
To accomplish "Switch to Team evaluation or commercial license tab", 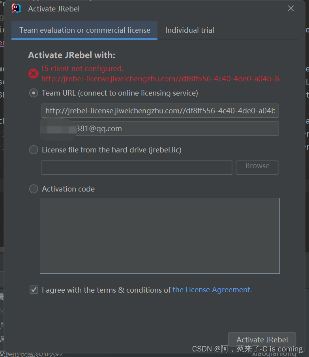I will 84,30.
